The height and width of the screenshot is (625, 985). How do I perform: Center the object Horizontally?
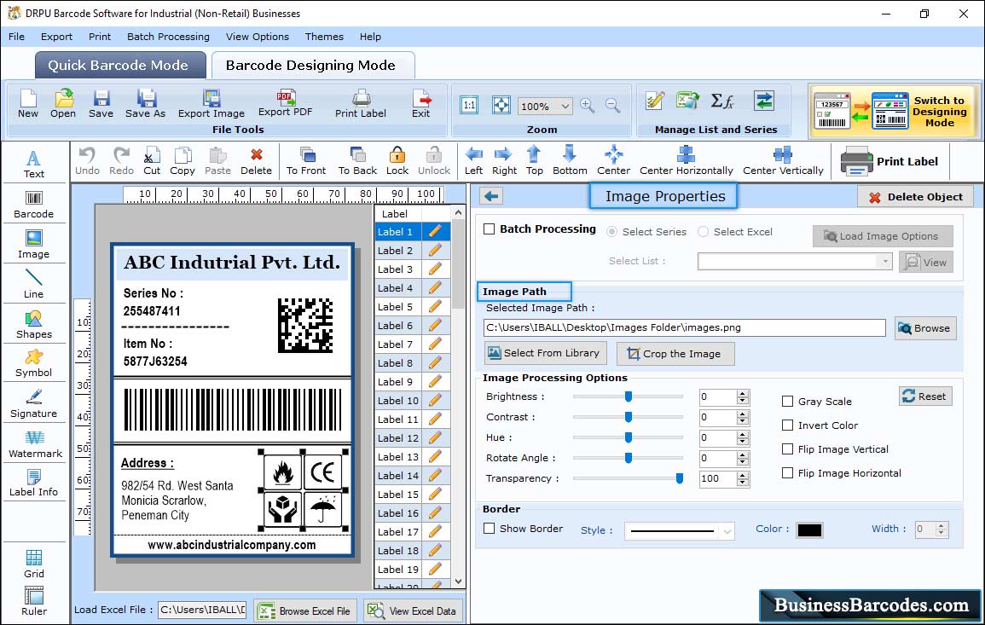click(686, 161)
